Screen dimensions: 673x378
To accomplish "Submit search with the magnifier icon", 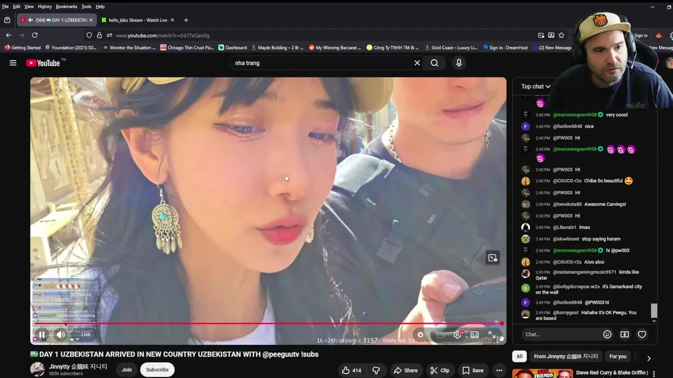I will pos(434,63).
